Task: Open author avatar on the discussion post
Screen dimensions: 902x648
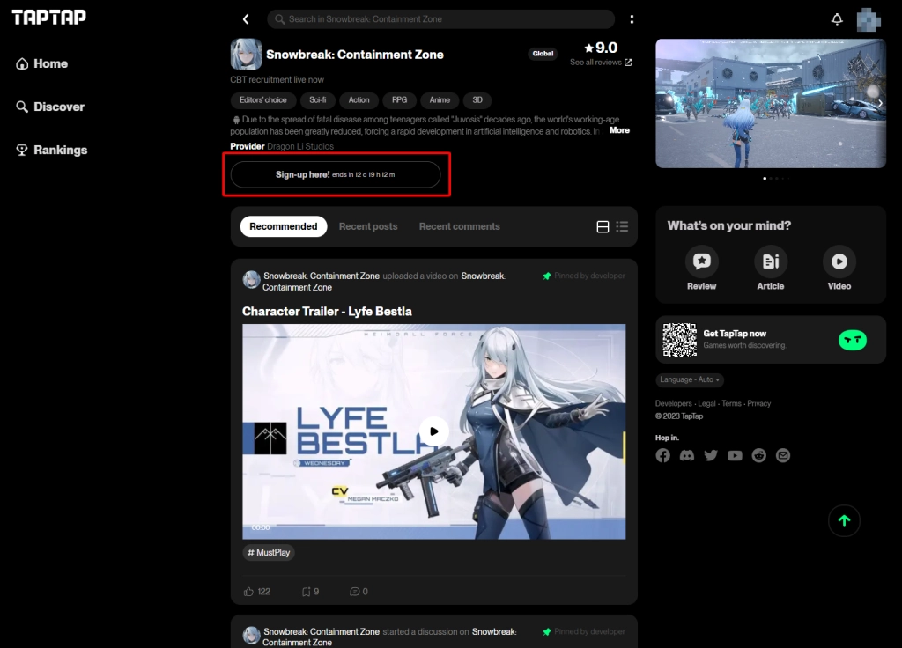Action: 251,636
